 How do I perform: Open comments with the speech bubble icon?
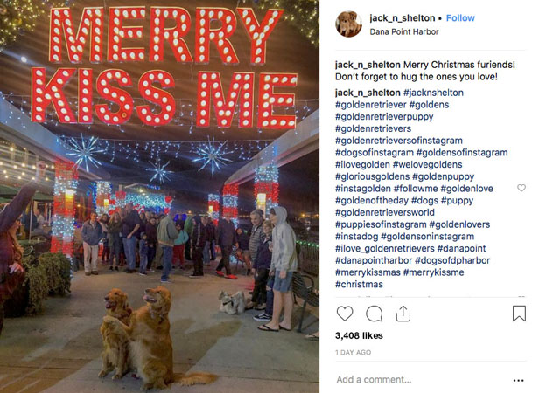(374, 314)
